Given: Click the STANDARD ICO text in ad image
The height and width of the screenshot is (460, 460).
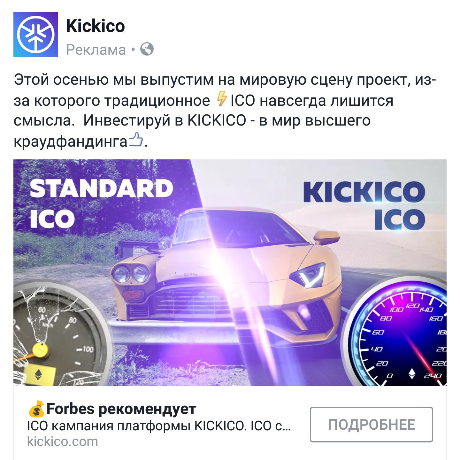Looking at the screenshot, I should [x=101, y=203].
